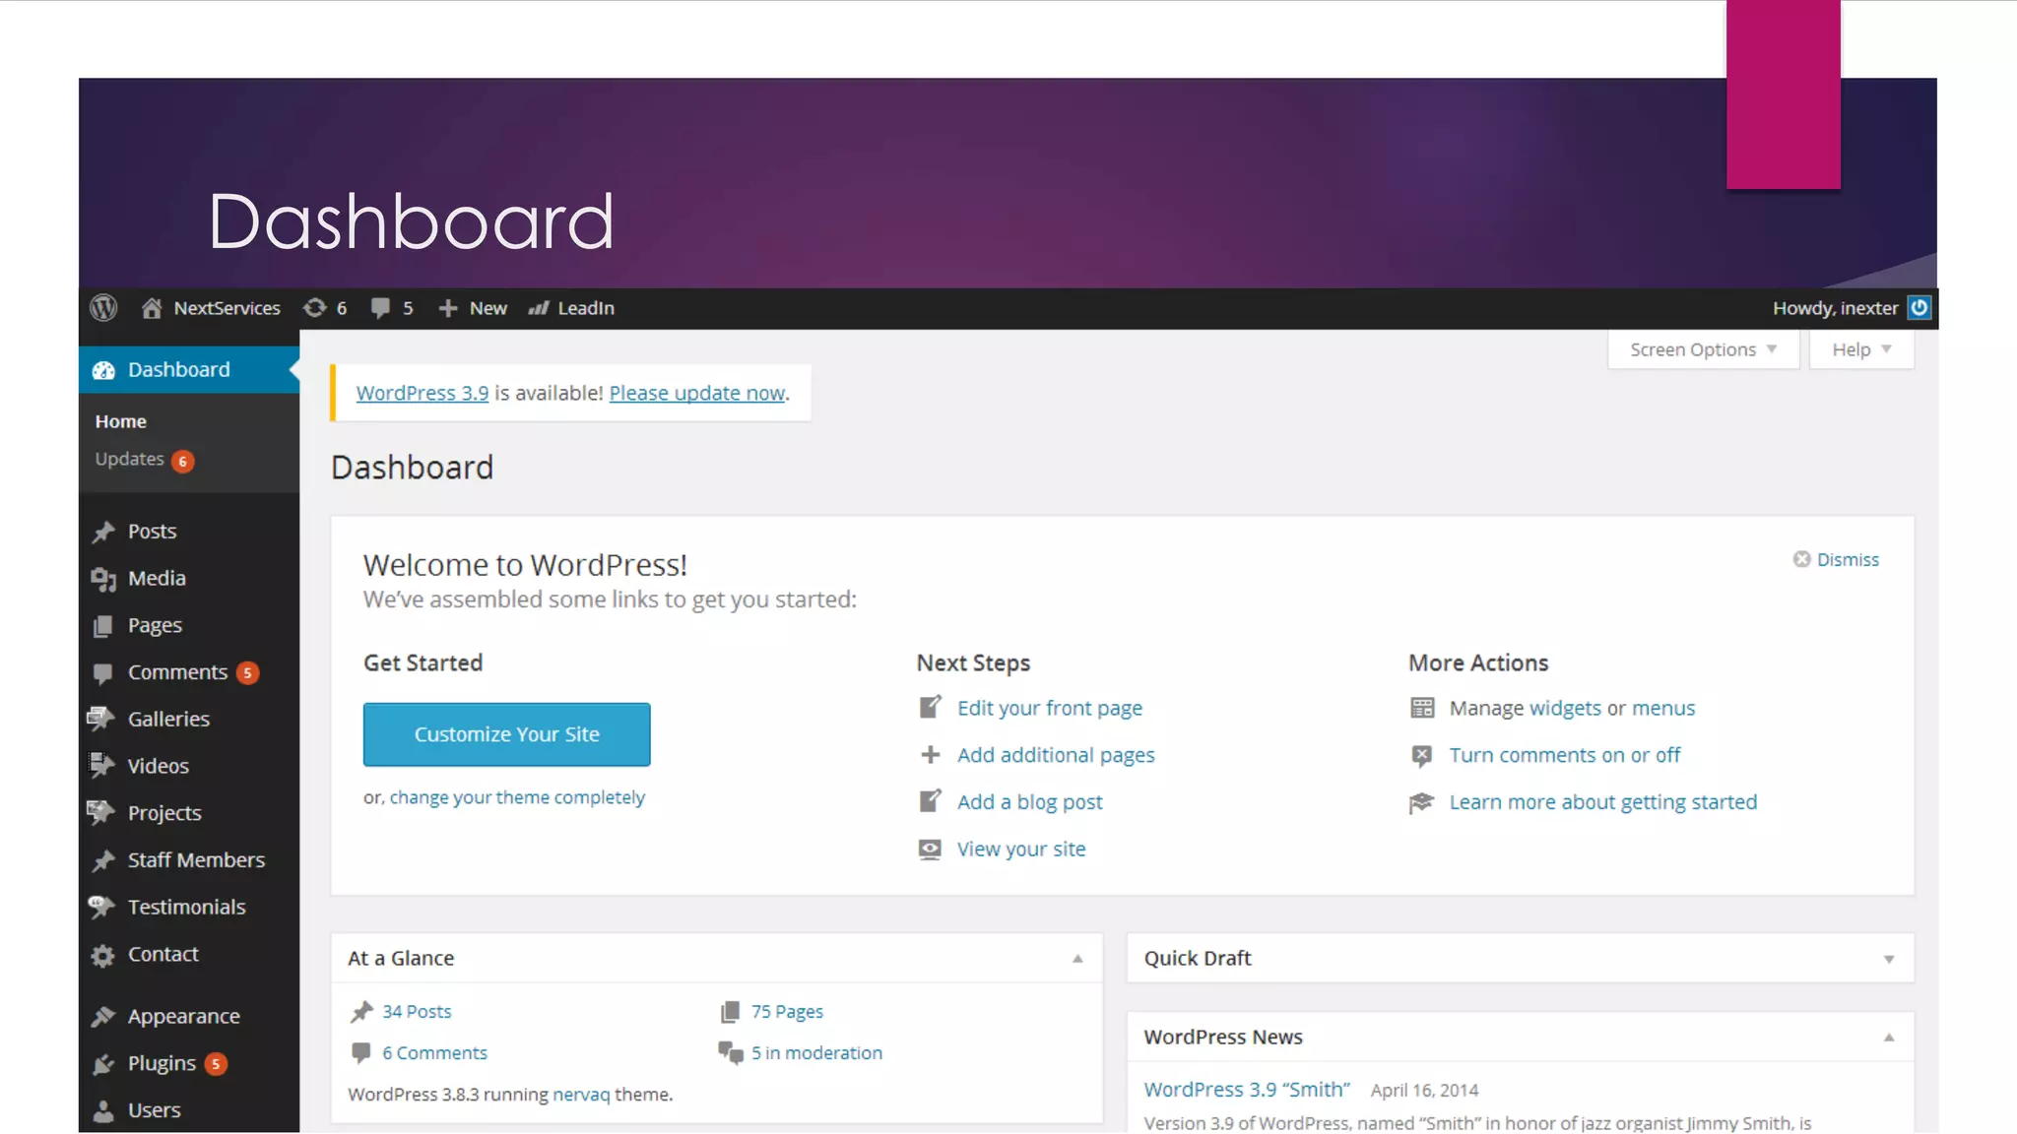
Task: Click the Videos icon in sidebar
Action: click(101, 766)
